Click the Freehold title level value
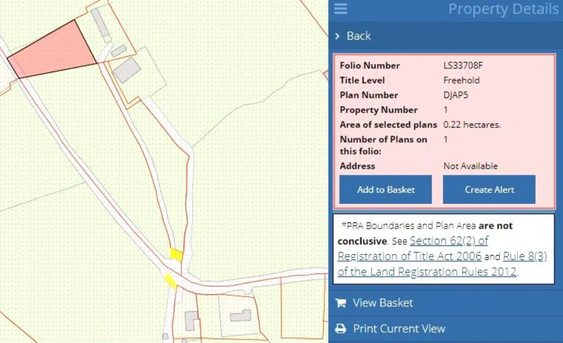 [462, 80]
